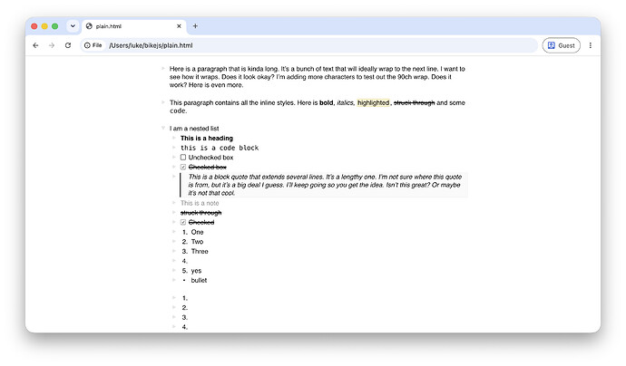Click the bold word 'bold' in paragraph
Image resolution: width=626 pixels, height=366 pixels.
327,103
